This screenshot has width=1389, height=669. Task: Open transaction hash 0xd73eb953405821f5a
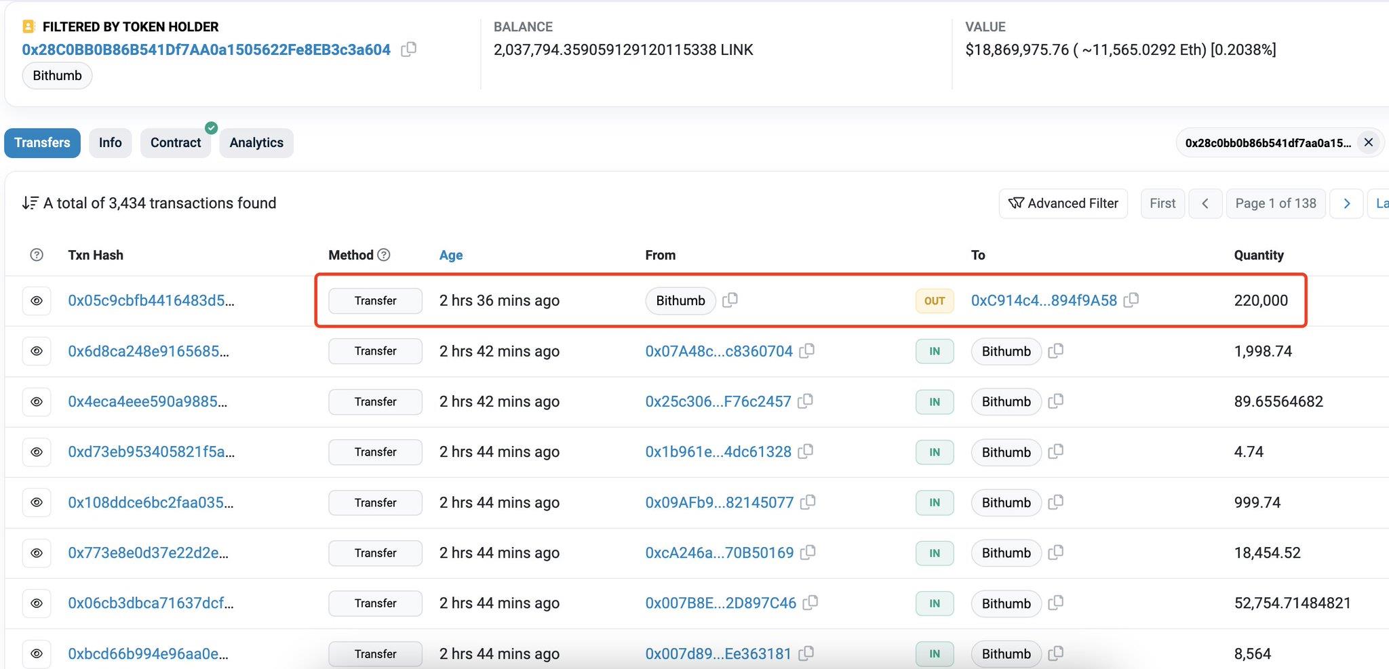pyautogui.click(x=151, y=451)
